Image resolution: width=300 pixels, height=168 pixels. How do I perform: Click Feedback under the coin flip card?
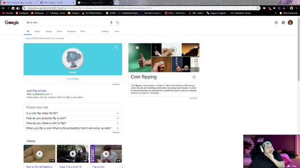pos(116,84)
